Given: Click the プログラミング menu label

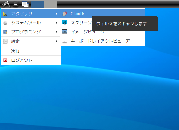Looking at the screenshot, I should tap(26, 32).
